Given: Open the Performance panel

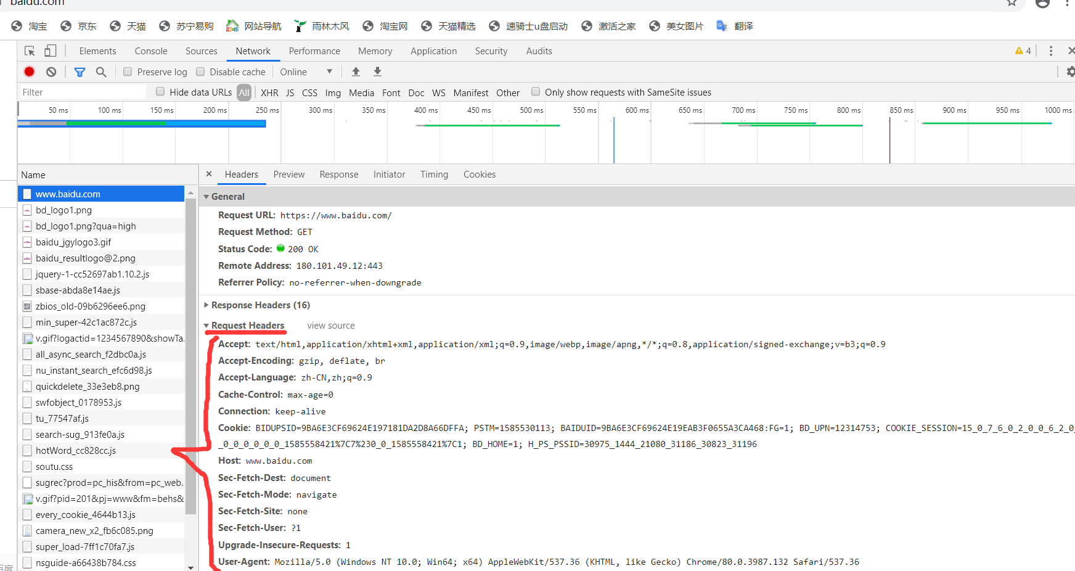Looking at the screenshot, I should click(x=314, y=51).
